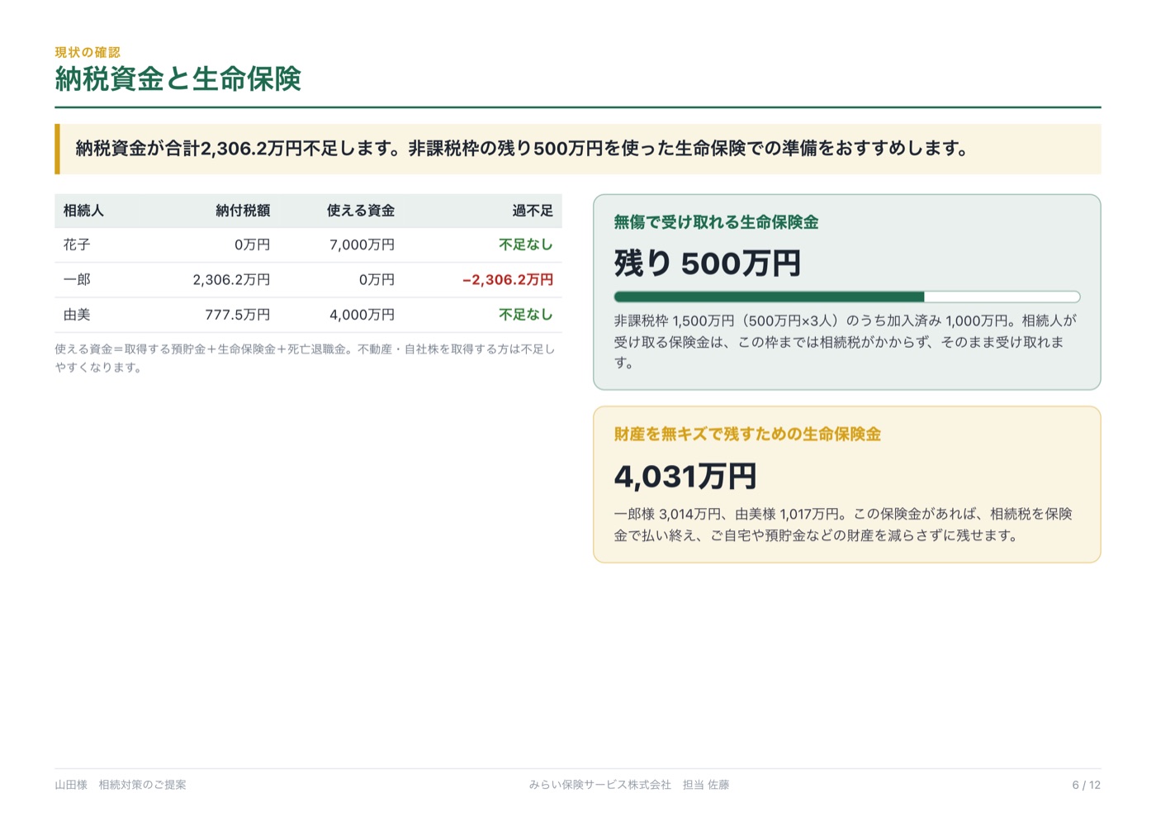Click the footnote starting 使える資金＝取得する預貯金
Image resolution: width=1156 pixels, height=817 pixels.
pyautogui.click(x=305, y=359)
